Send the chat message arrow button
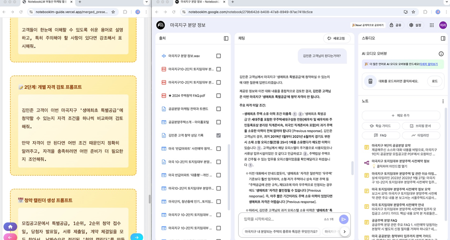 [343, 219]
